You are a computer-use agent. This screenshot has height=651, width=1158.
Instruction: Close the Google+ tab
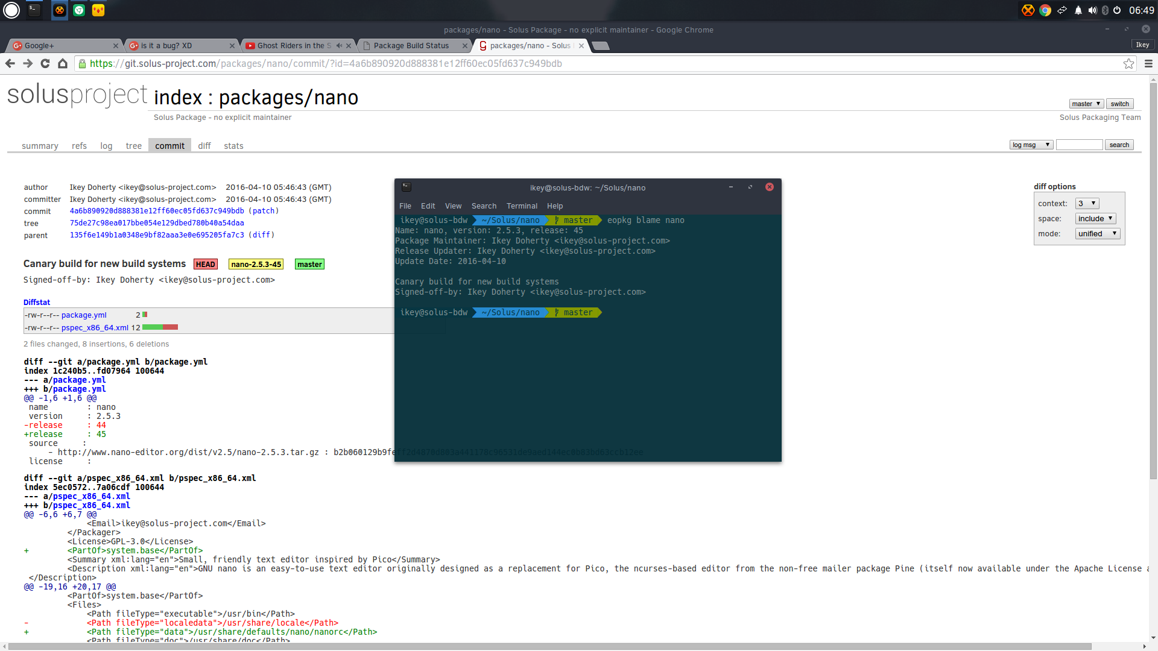(116, 46)
